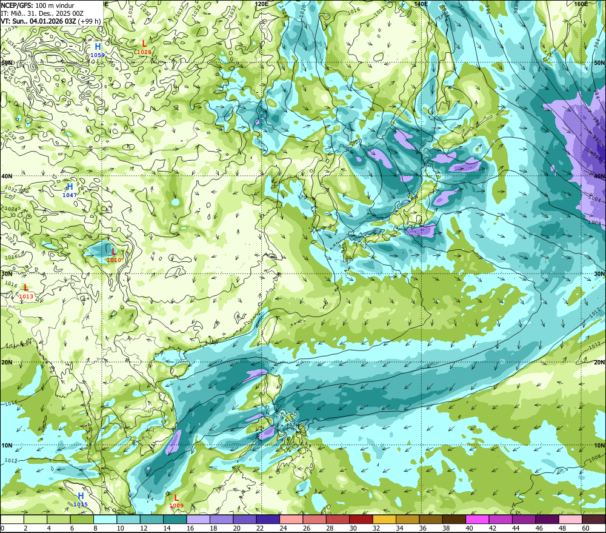
Task: Pick the light pink 24–26 legend swatch
Action: [x=291, y=519]
